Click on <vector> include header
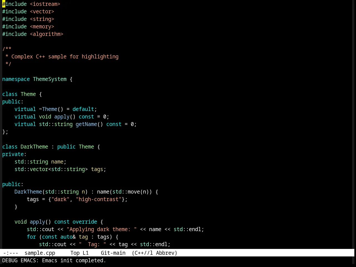Screen dimensions: 356x267 42,11
